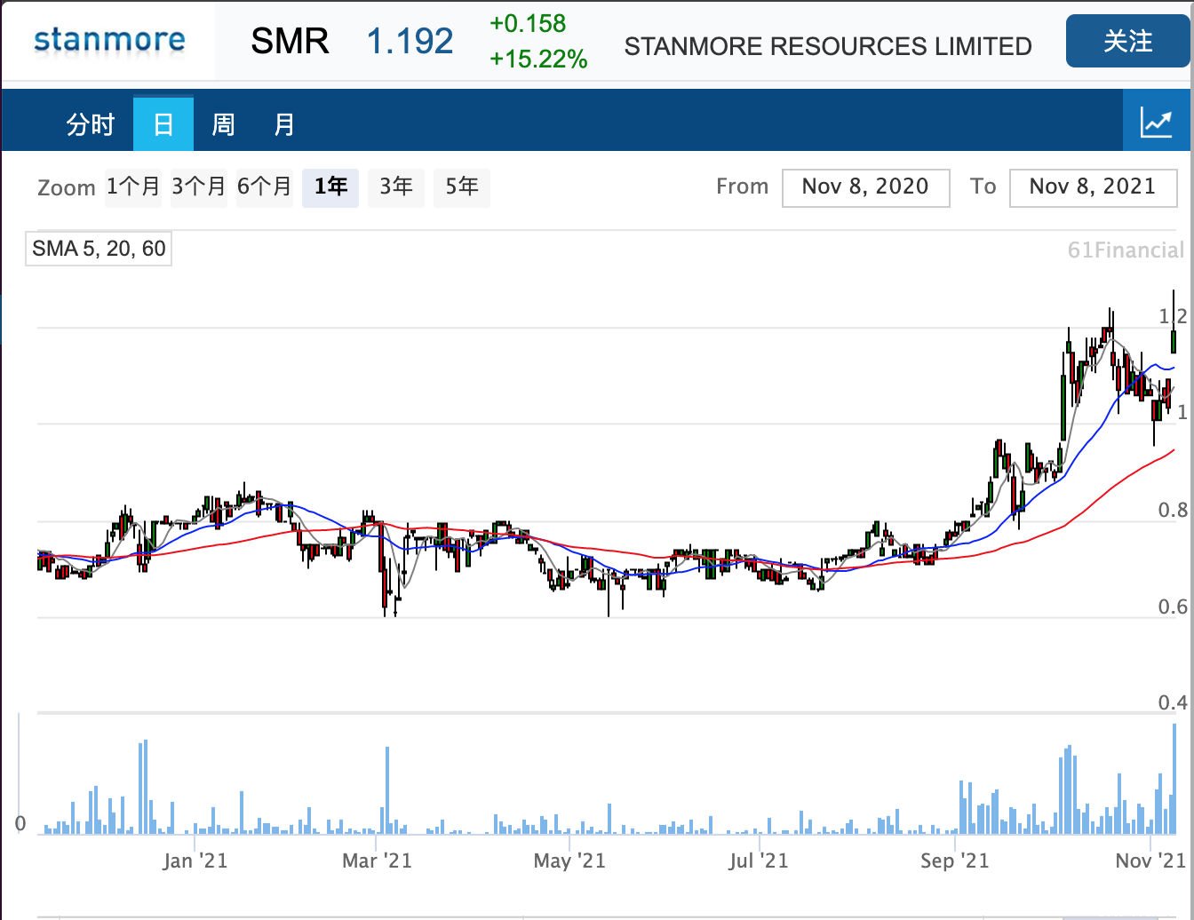The width and height of the screenshot is (1194, 920).
Task: Switch to 分时 intraday tab
Action: pyautogui.click(x=91, y=124)
